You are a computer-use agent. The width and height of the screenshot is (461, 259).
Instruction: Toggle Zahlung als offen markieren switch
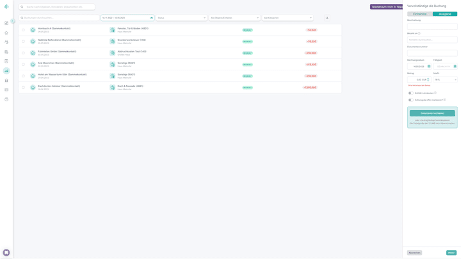[410, 100]
